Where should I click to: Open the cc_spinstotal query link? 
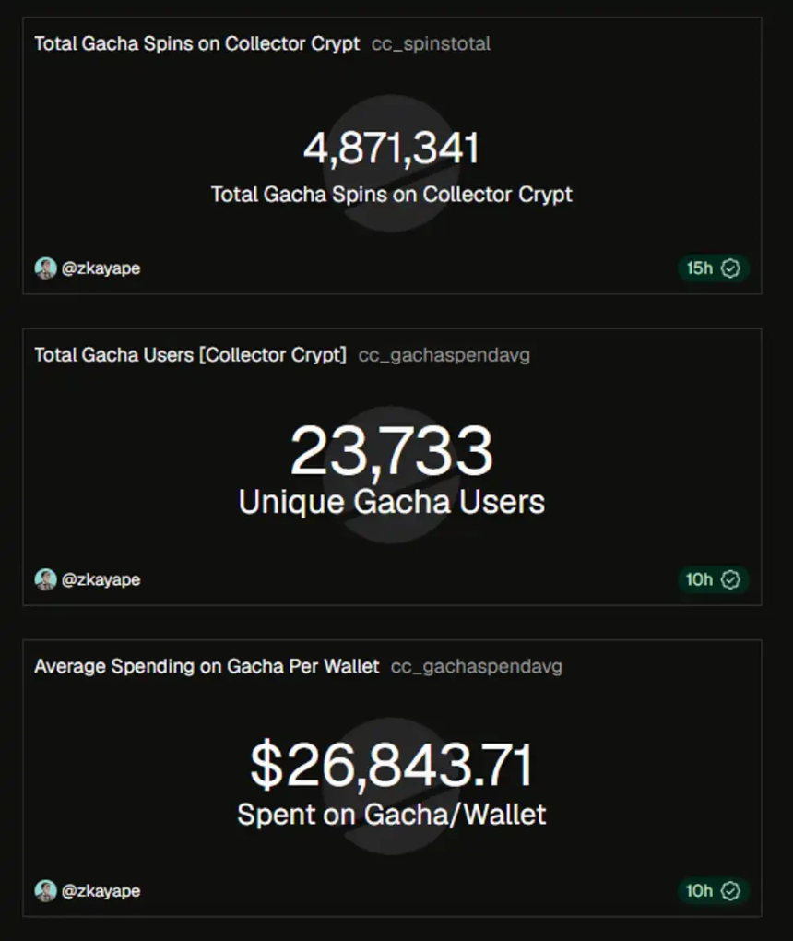click(x=431, y=43)
